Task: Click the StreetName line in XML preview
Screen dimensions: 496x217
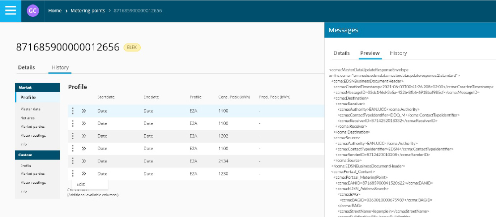Action: 383,211
